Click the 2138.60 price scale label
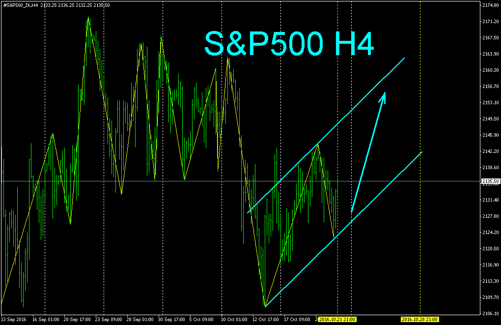The width and height of the screenshot is (501, 325). click(x=491, y=167)
